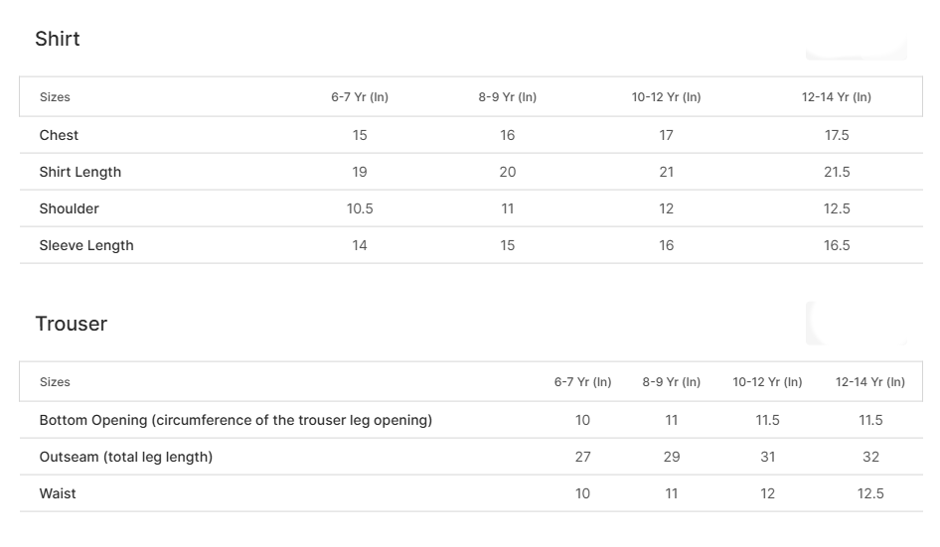The height and width of the screenshot is (547, 940).
Task: Click Waist value 12.5 for 12-14 Yr
Action: [870, 493]
